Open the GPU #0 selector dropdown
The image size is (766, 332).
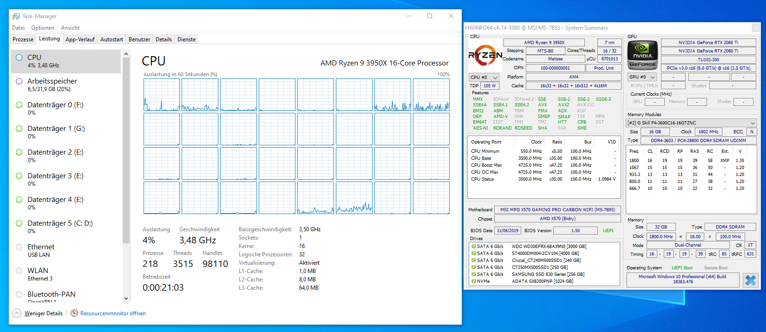[642, 77]
